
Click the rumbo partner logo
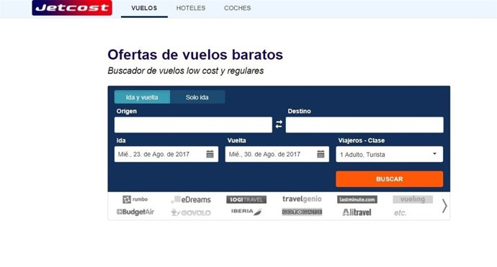(135, 199)
